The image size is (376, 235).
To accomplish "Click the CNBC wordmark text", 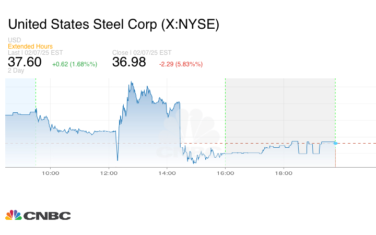I will (x=48, y=216).
